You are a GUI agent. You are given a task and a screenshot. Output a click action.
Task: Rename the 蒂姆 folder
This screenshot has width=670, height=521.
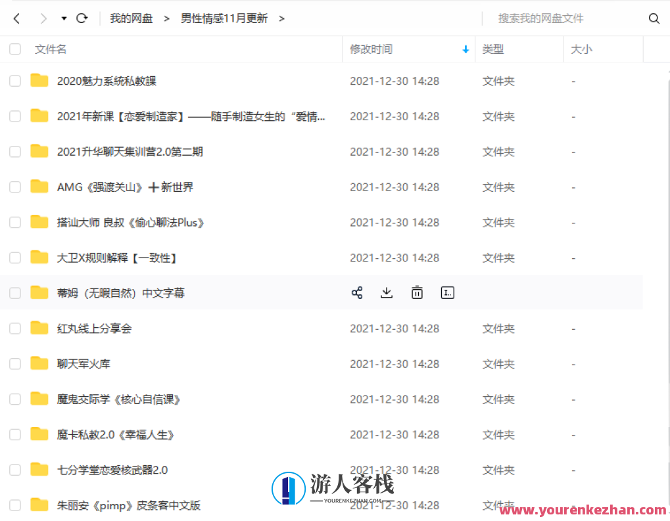click(447, 292)
